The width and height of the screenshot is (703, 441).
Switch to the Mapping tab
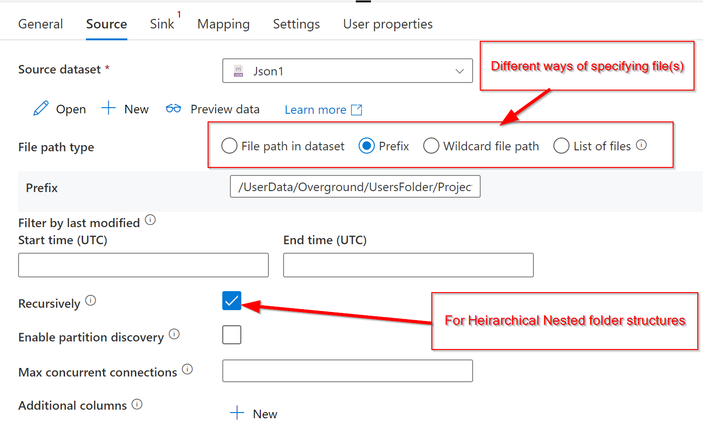224,24
